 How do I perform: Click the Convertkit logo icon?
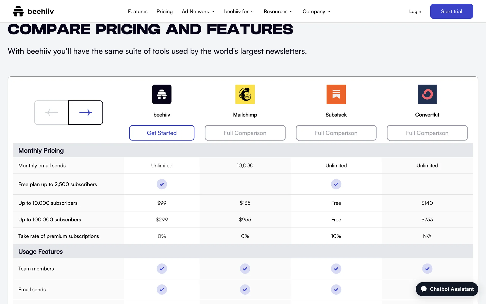[427, 94]
